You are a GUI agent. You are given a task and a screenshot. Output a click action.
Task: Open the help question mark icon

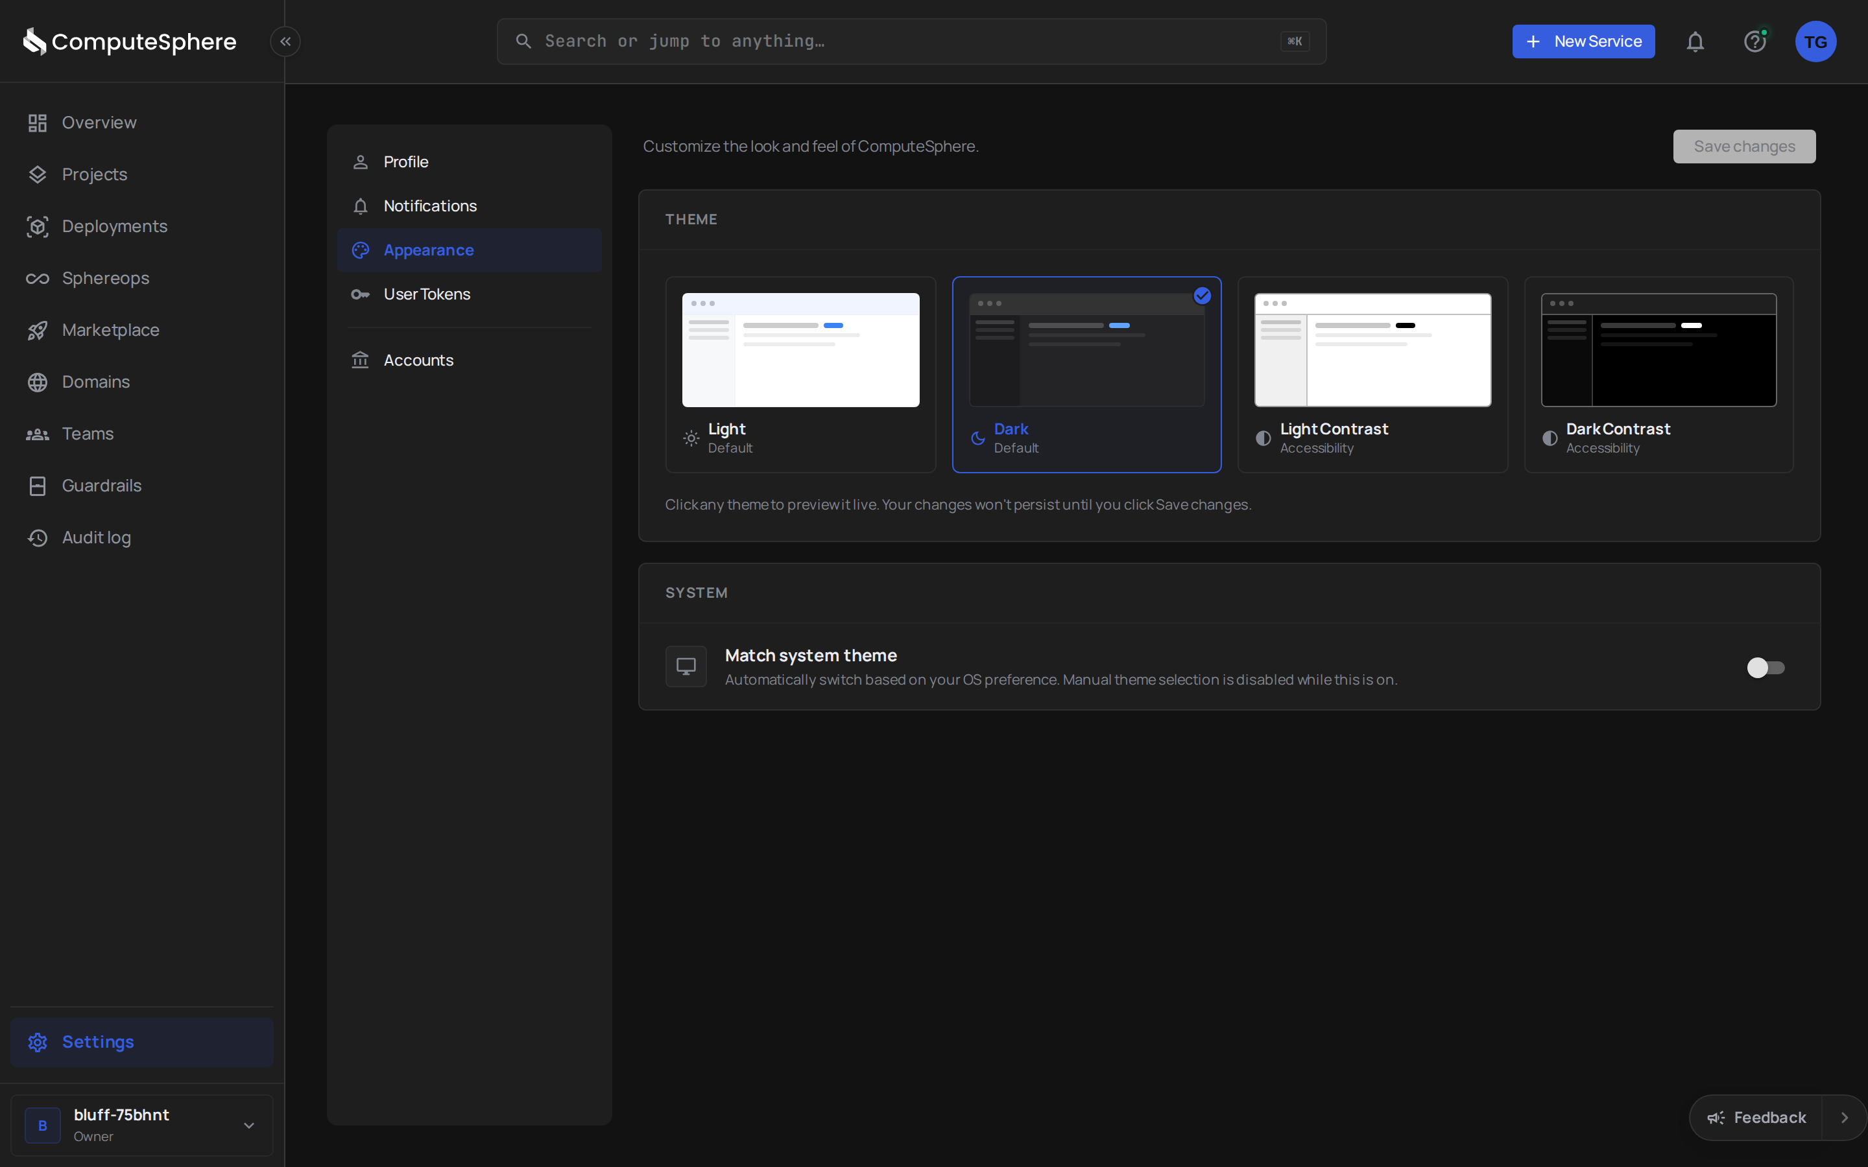point(1754,41)
